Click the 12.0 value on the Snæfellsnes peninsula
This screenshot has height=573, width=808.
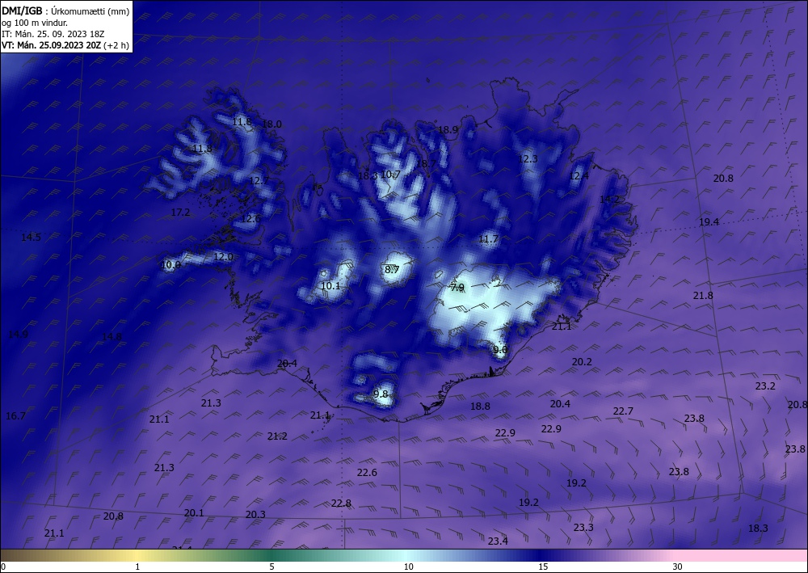click(223, 257)
